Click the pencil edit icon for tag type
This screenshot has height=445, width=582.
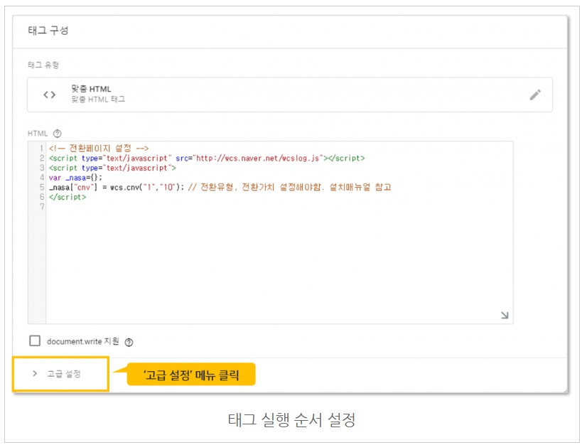(x=535, y=95)
